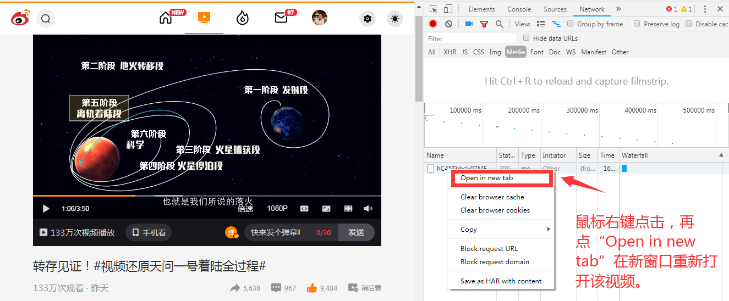This screenshot has height=301, width=729.
Task: Mute the video volume icon
Action: pyautogui.click(x=369, y=209)
